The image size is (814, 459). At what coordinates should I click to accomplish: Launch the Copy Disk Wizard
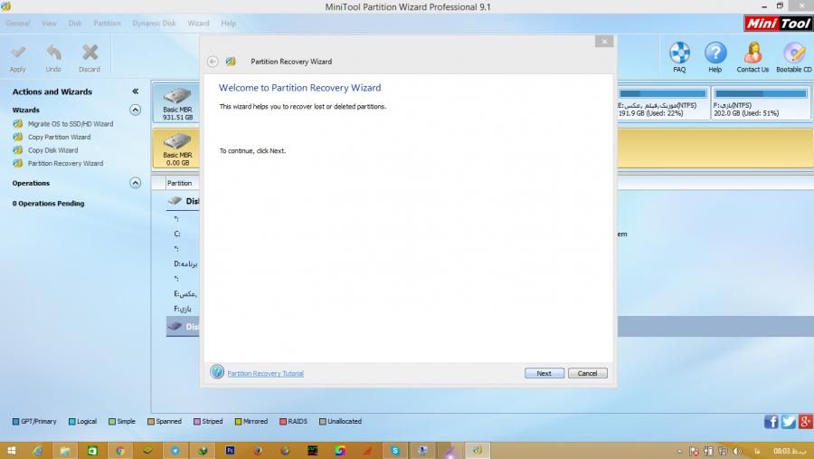[53, 150]
